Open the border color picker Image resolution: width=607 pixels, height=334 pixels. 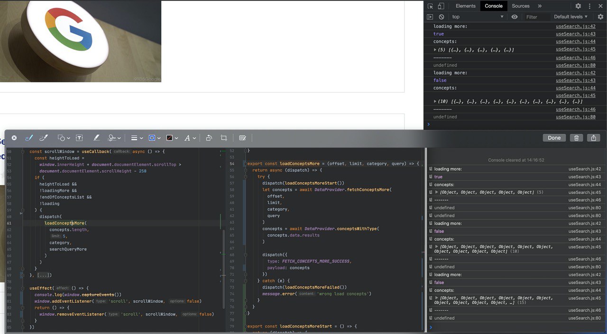[154, 138]
